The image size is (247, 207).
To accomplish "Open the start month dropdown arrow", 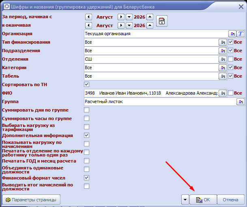I will 129,17.
